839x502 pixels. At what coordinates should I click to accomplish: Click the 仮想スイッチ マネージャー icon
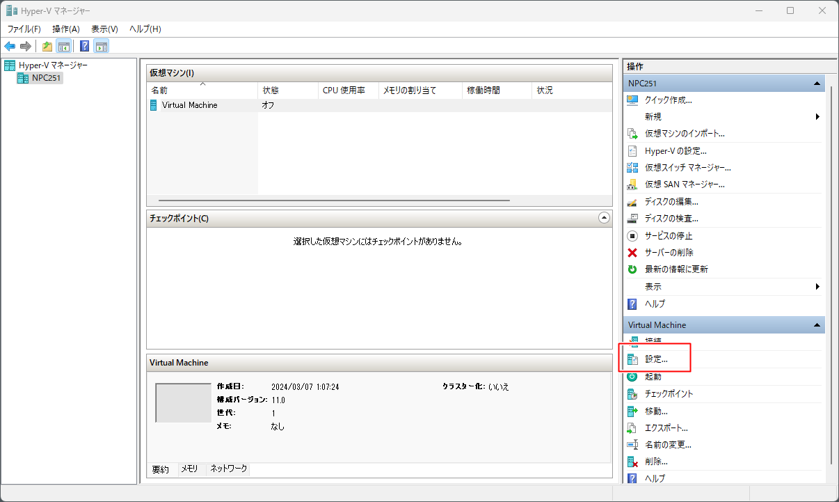point(632,168)
